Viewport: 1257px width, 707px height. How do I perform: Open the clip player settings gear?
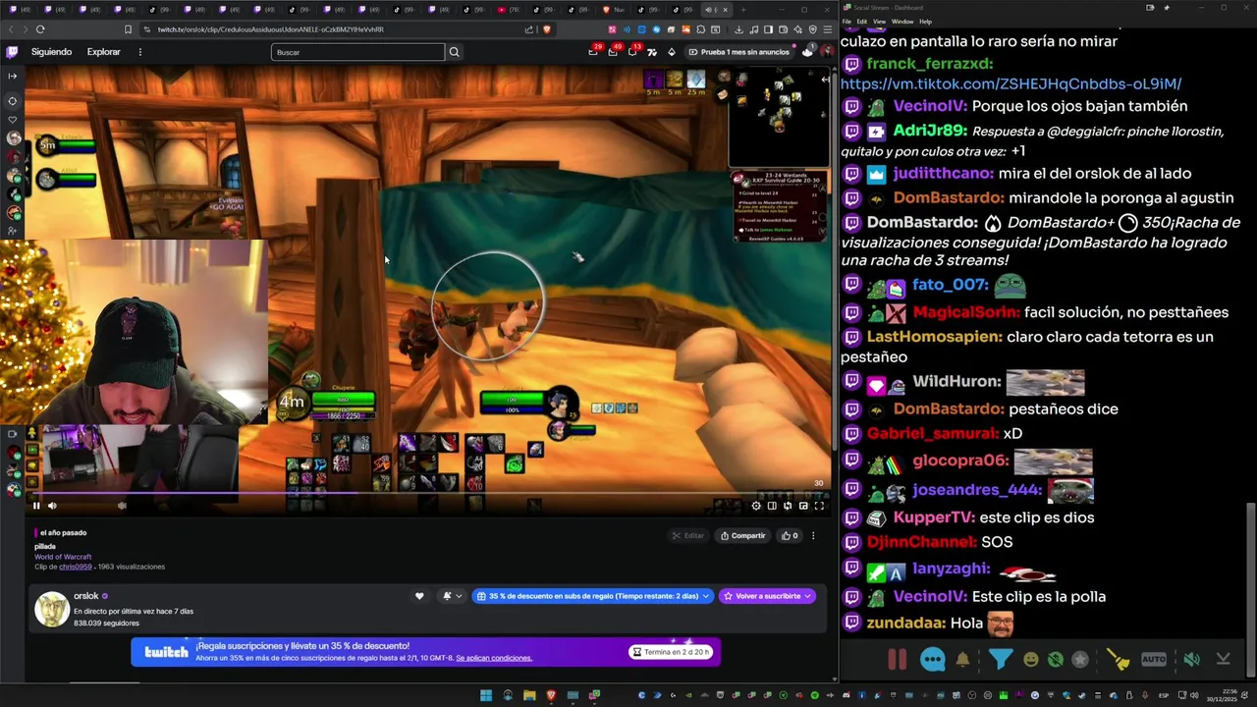(x=756, y=506)
